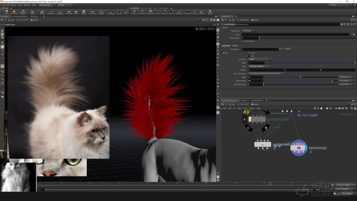Adjust the Blend slider

[310, 62]
